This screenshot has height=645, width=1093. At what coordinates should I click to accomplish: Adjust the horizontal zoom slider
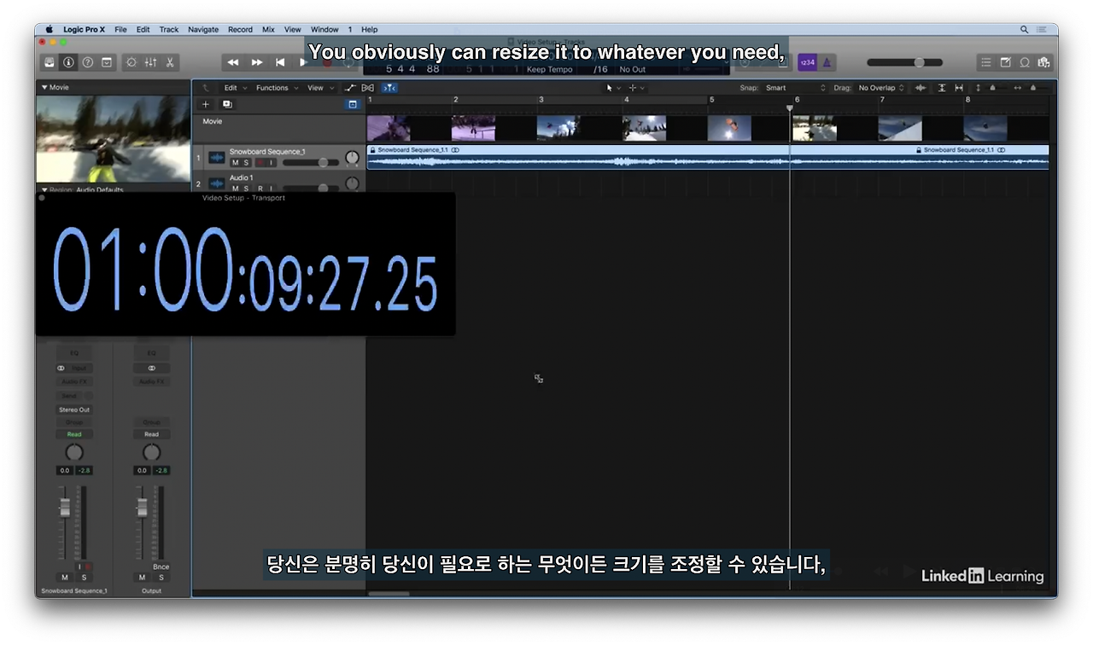(x=1032, y=88)
